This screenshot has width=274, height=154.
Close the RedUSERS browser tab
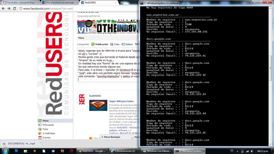(x=116, y=3)
